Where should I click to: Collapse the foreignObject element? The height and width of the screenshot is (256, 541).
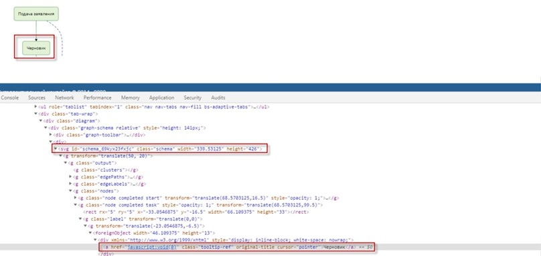[90, 233]
